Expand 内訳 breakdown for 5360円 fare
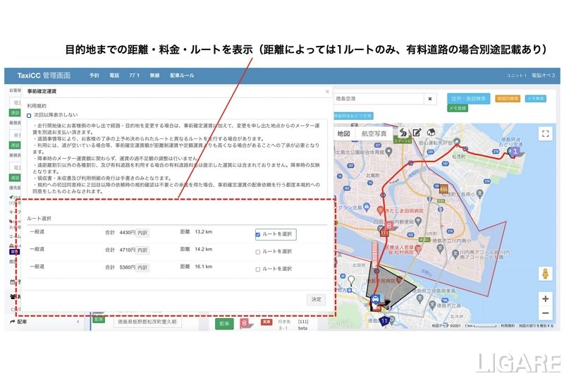This screenshot has height=376, width=564. point(142,267)
